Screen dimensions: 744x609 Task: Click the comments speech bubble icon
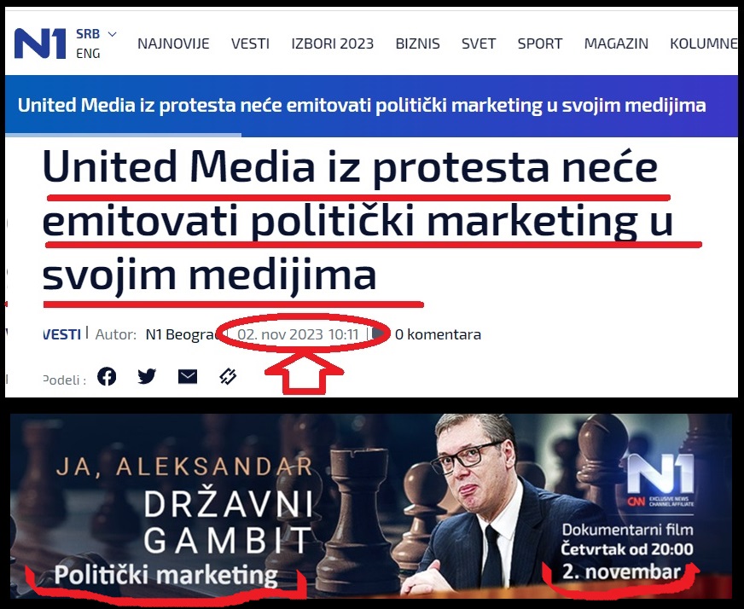[x=380, y=333]
